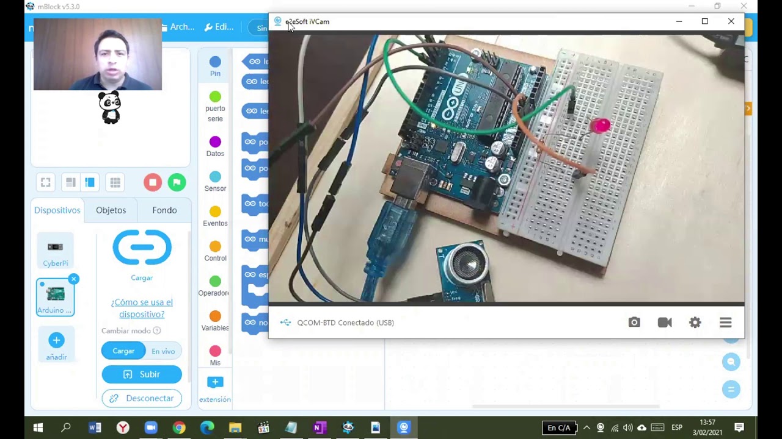This screenshot has height=439, width=782.
Task: Open the iVCam hamburger menu
Action: (726, 323)
